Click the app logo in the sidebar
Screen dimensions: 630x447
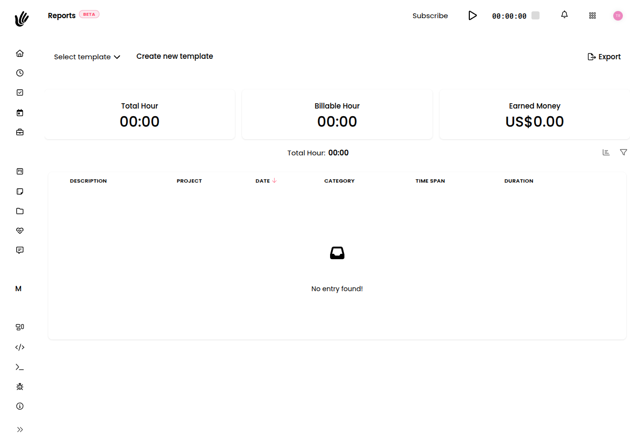click(x=22, y=19)
